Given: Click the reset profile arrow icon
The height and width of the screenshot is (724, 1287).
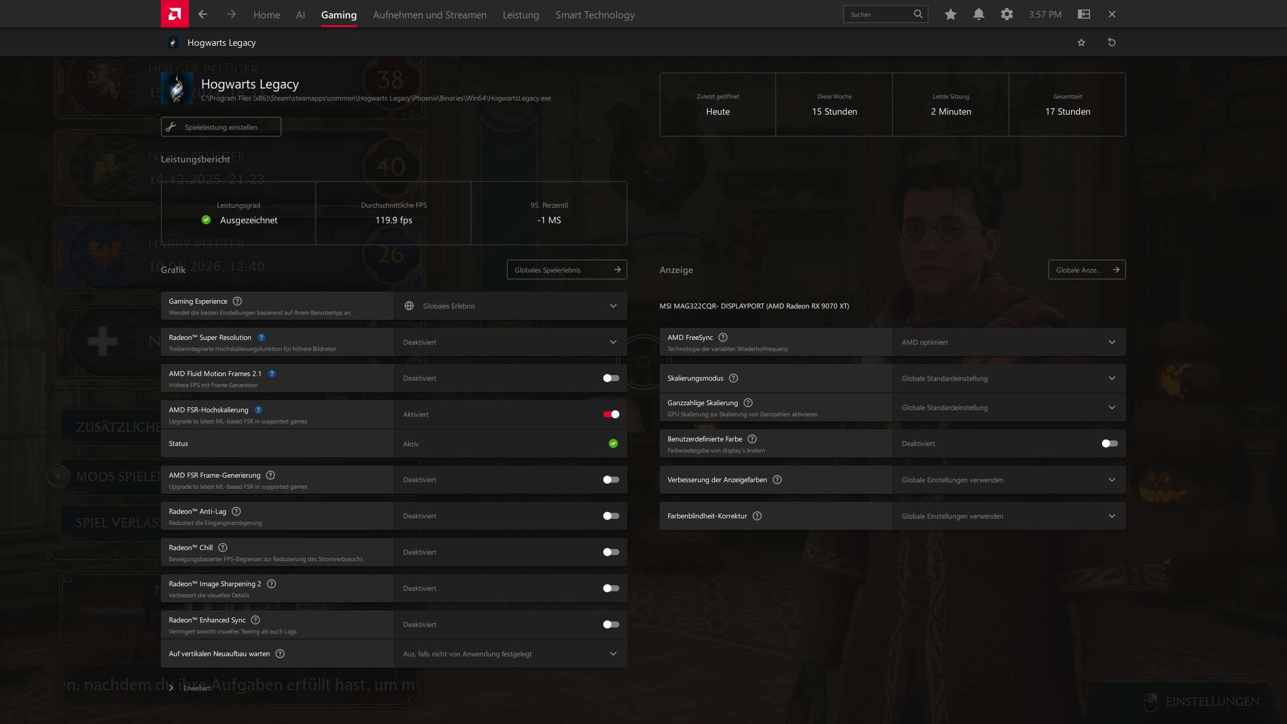Looking at the screenshot, I should [x=1112, y=42].
